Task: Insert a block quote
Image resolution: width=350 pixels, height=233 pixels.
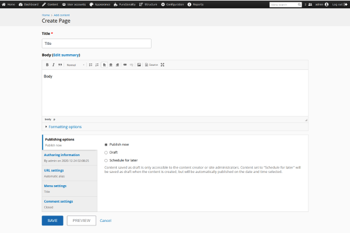Action: pos(60,65)
